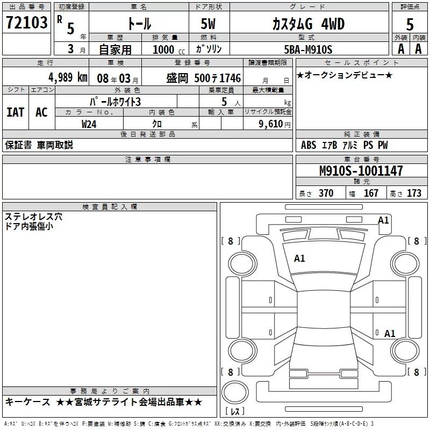
Task: Click the seating capacity 5 人
Action: click(231, 102)
